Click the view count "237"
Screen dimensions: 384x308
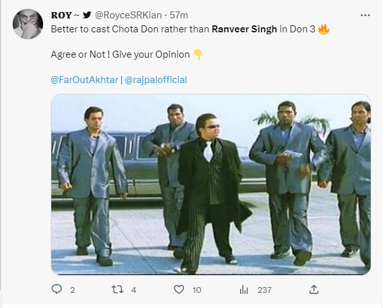tap(264, 290)
